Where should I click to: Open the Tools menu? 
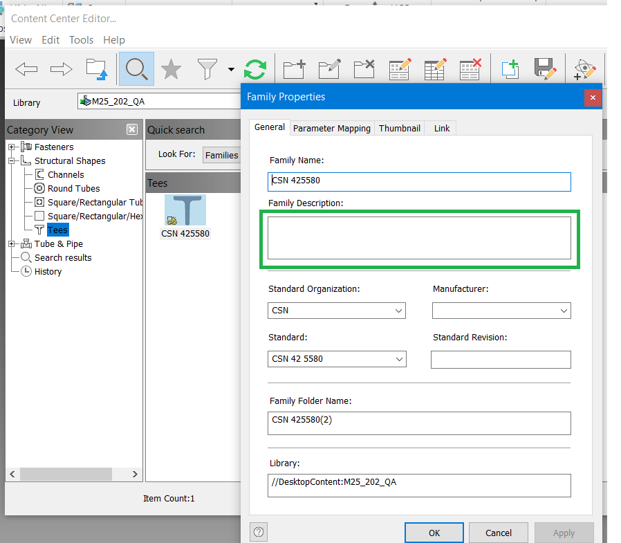tap(81, 39)
